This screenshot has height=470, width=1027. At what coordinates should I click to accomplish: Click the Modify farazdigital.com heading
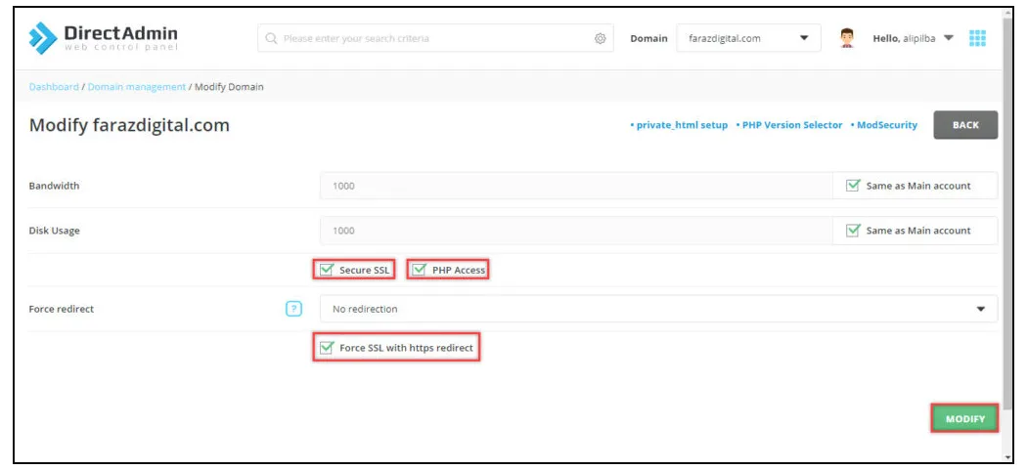click(x=129, y=125)
